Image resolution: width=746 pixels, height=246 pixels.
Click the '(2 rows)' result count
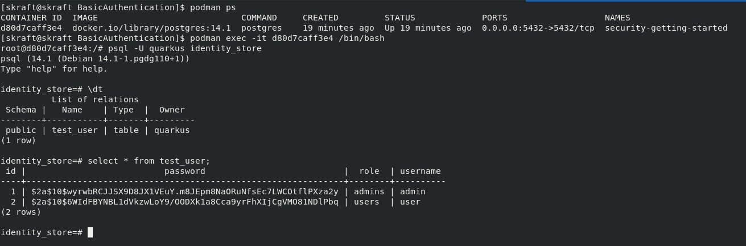click(21, 212)
